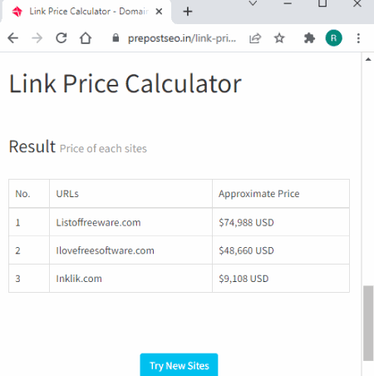Go back to the previous page
This screenshot has width=374, height=376.
[x=13, y=38]
